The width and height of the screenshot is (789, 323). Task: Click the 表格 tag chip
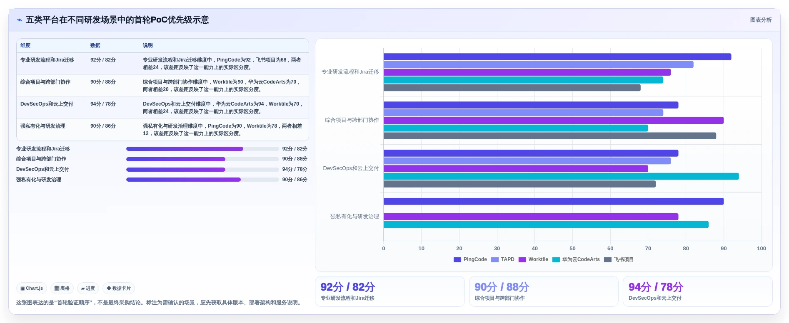coord(62,288)
